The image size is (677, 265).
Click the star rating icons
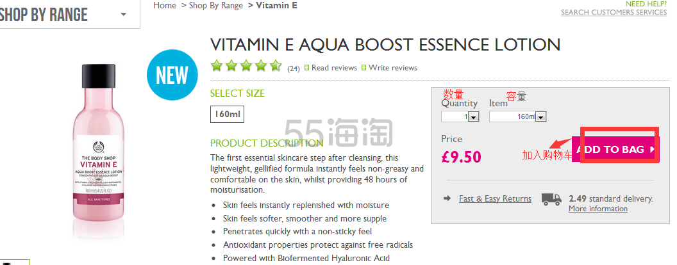246,67
